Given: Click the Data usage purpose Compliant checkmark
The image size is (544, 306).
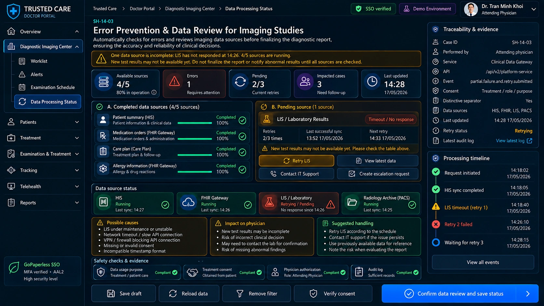Looking at the screenshot, I should pos(175,273).
